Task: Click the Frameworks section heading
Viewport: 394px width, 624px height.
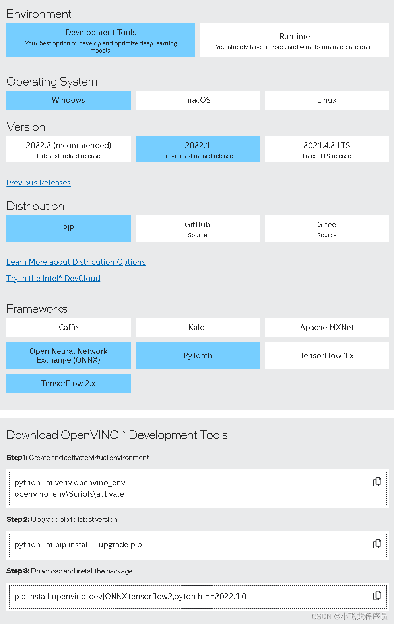Action: coord(37,309)
